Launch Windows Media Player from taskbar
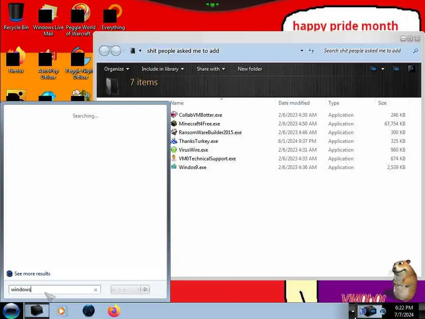Screen dimensions: 425x319 (61, 311)
